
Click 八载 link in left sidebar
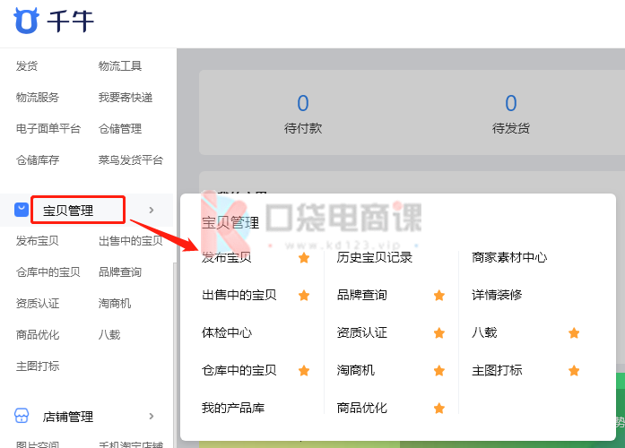click(109, 335)
